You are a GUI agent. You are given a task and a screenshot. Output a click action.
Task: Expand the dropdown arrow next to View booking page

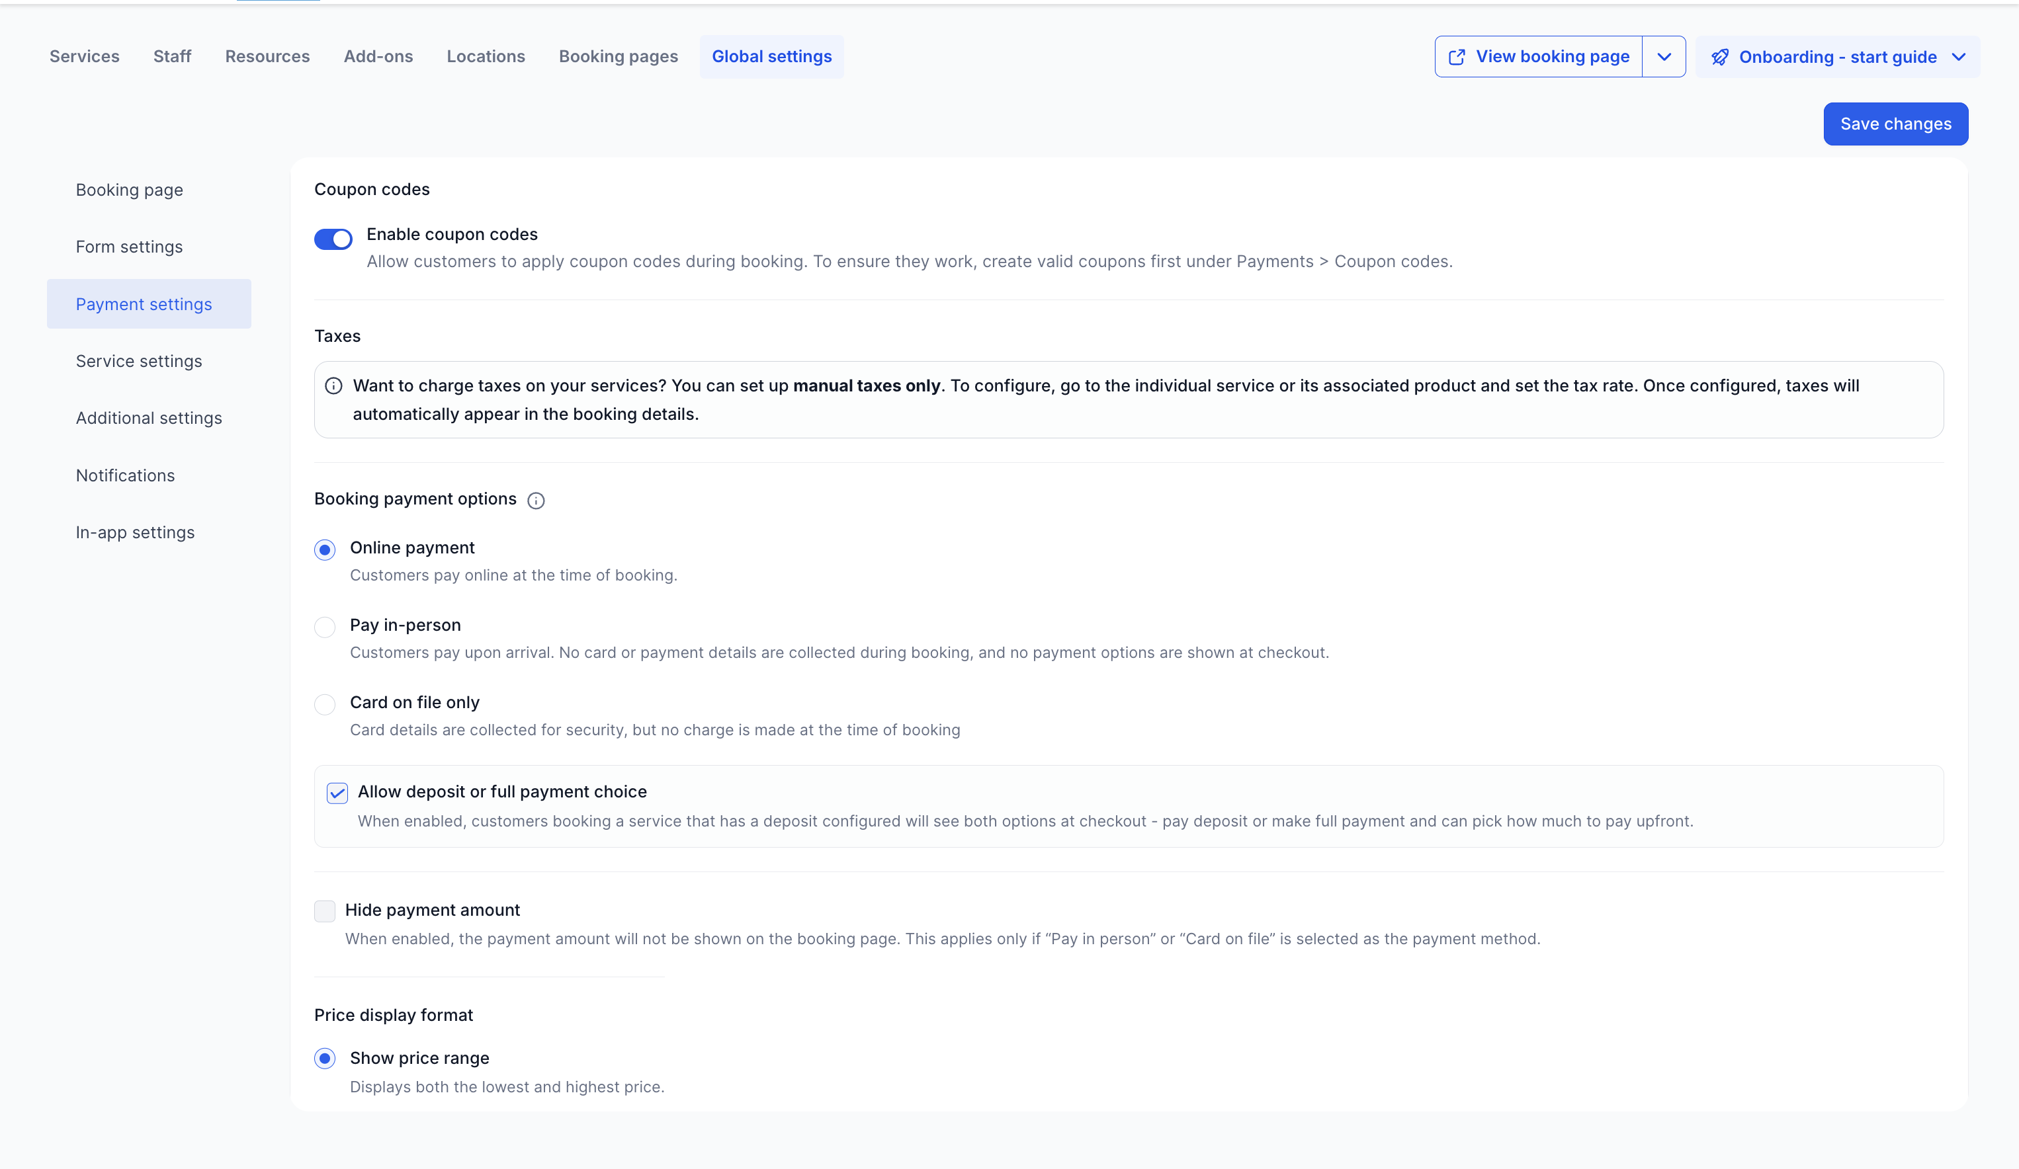(1664, 57)
